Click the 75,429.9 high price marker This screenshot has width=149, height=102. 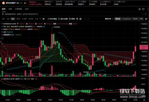coord(57,27)
